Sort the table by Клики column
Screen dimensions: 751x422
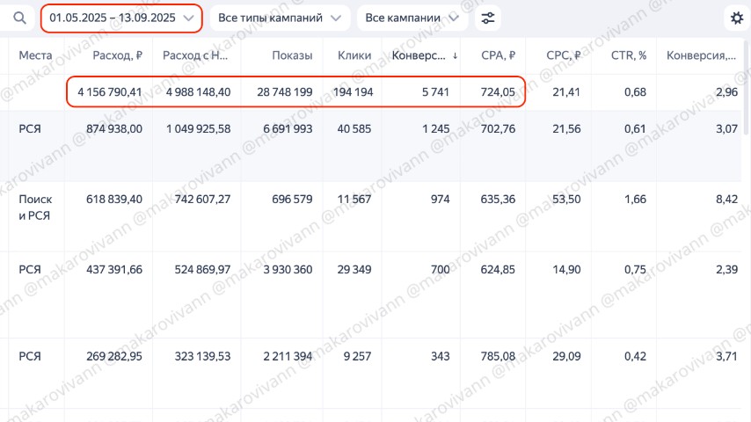tap(354, 55)
